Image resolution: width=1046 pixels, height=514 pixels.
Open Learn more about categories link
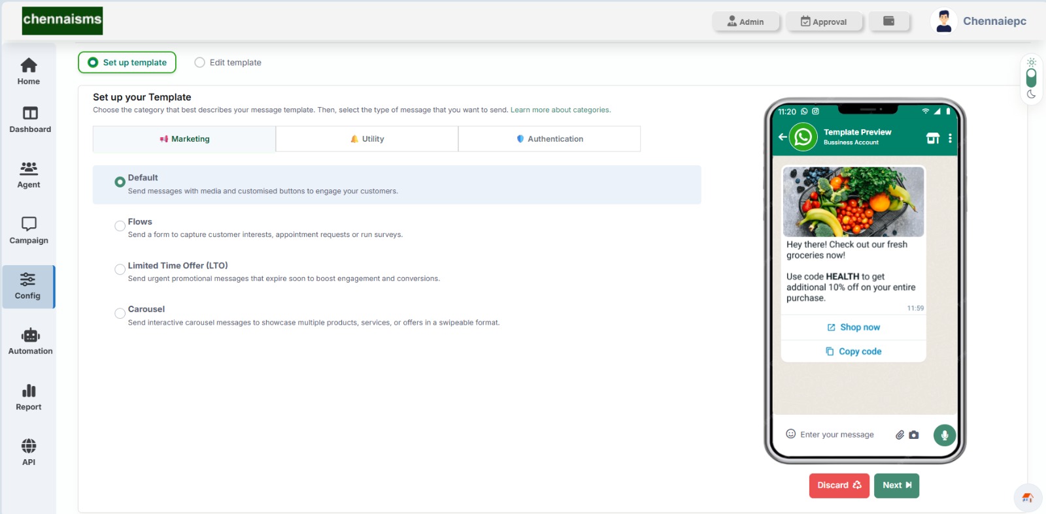(x=560, y=110)
